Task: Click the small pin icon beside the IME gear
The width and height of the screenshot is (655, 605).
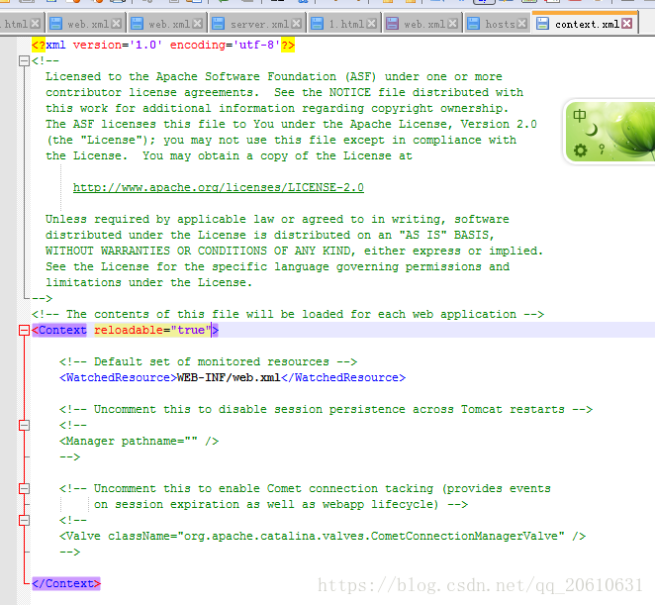Action: [602, 149]
